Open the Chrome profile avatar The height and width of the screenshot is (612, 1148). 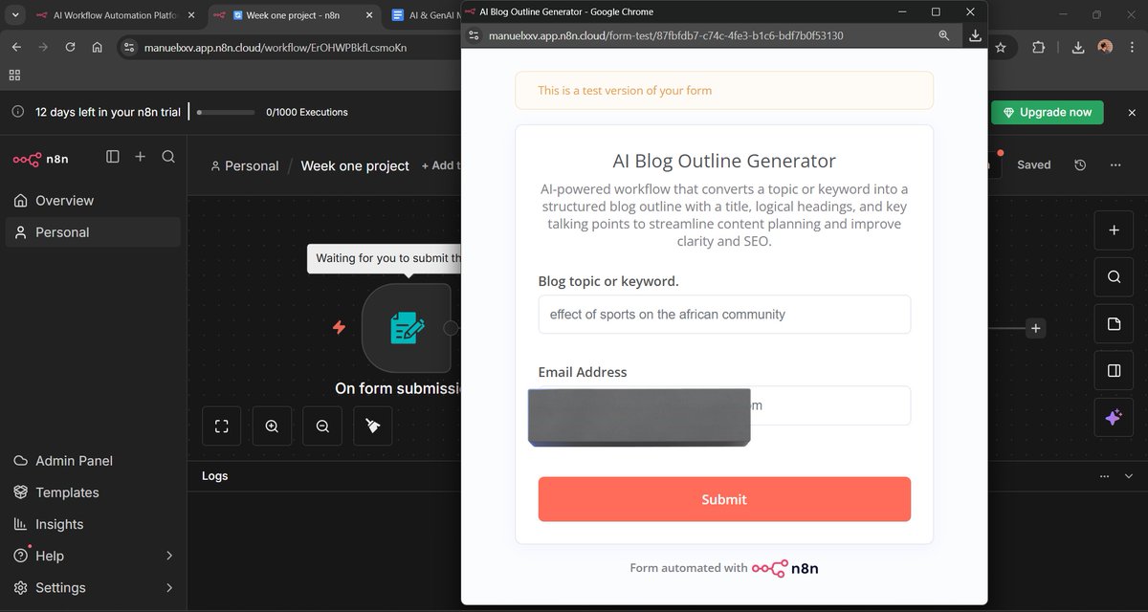[1105, 47]
